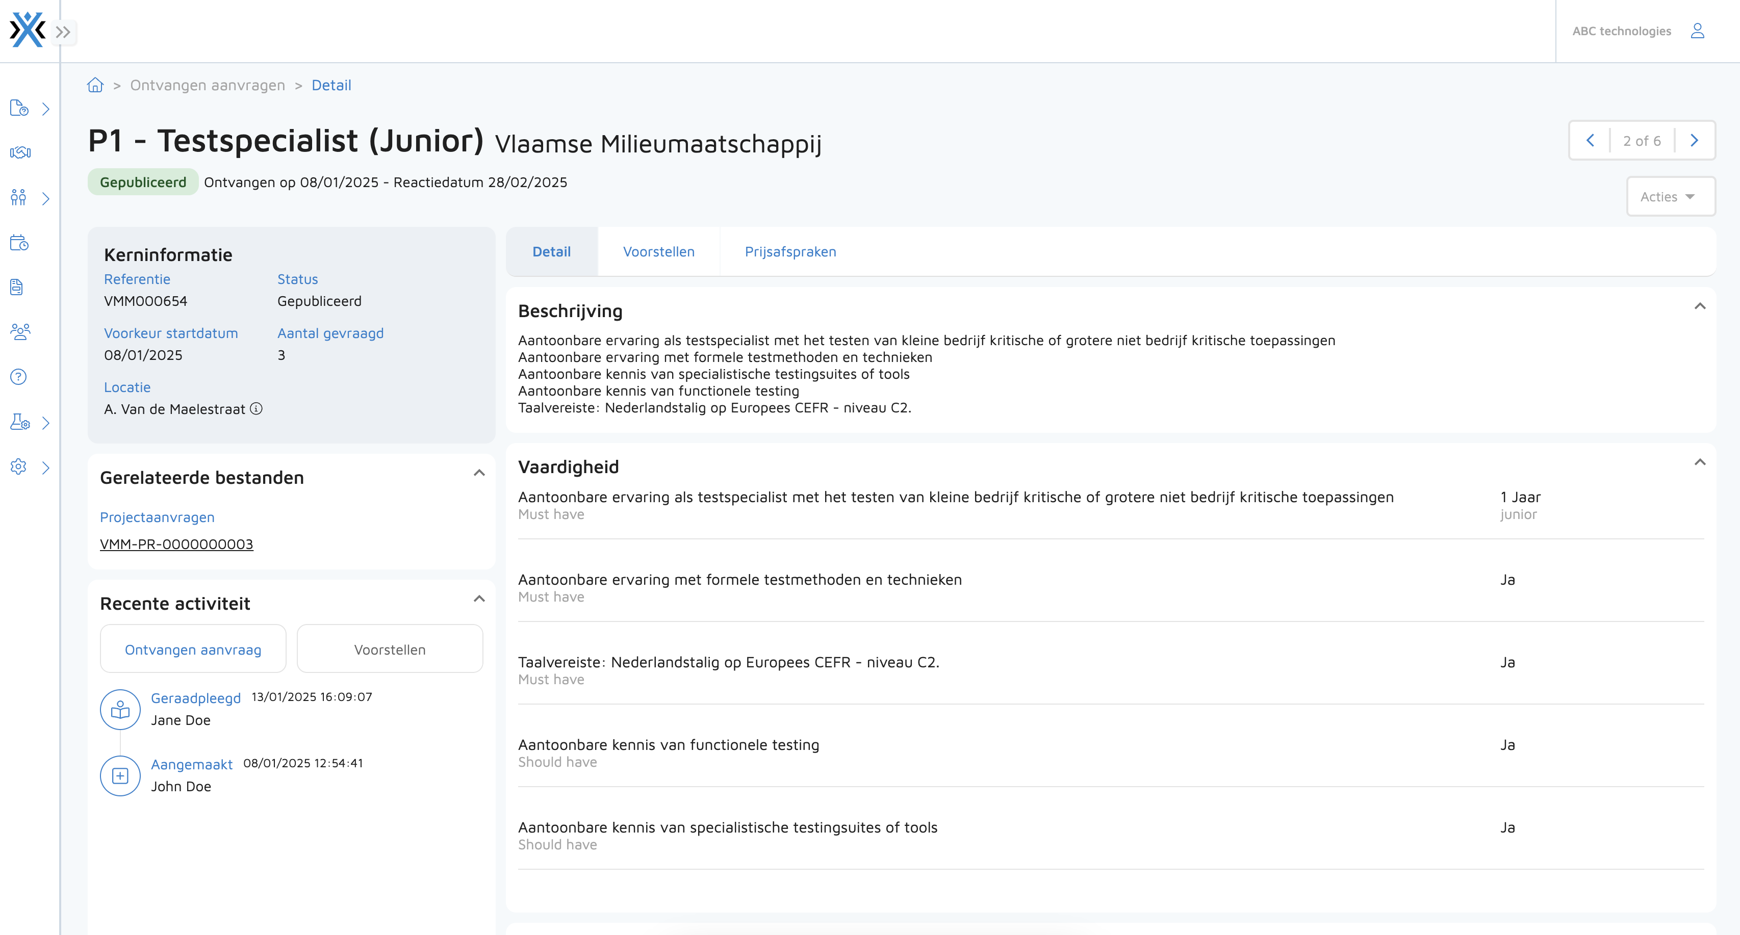Click the calendar clock sidebar icon
The width and height of the screenshot is (1740, 935).
(19, 243)
